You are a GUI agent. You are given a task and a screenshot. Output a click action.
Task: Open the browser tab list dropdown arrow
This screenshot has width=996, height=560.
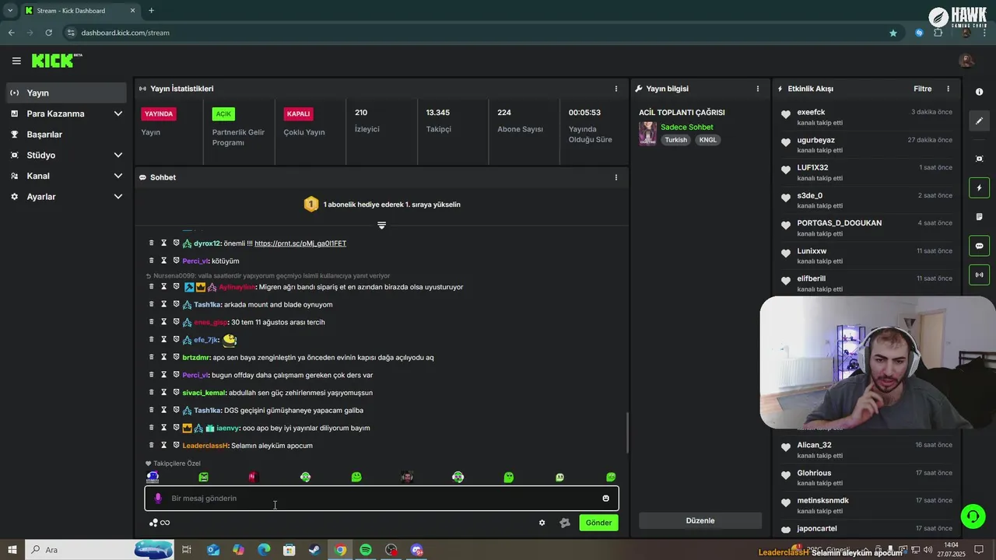pos(10,10)
